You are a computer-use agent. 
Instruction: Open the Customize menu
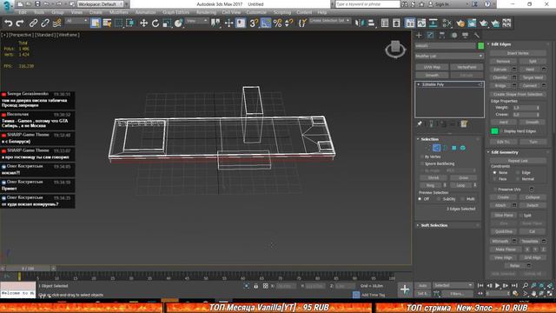click(x=256, y=12)
